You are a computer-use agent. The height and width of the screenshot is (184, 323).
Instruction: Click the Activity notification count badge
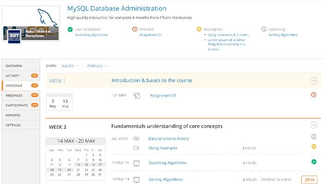click(35, 75)
